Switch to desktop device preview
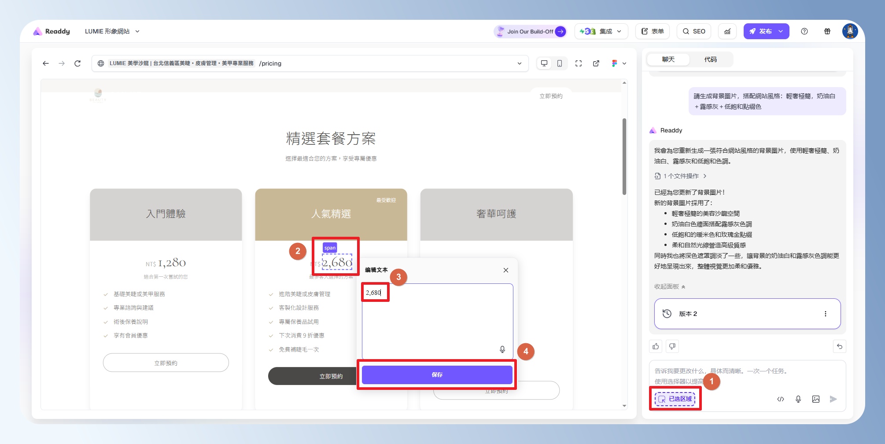This screenshot has height=444, width=885. (x=544, y=63)
